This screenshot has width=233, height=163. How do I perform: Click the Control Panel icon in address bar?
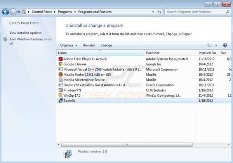tap(24, 12)
